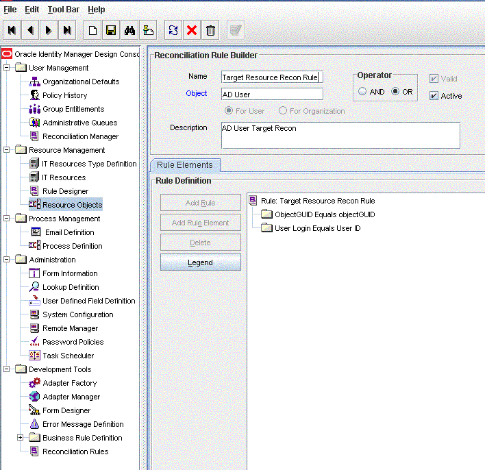Image resolution: width=485 pixels, height=470 pixels.
Task: Toggle the Valid checkbox
Action: [434, 79]
